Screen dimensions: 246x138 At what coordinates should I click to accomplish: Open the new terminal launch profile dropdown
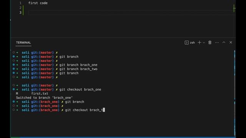[x=204, y=43]
